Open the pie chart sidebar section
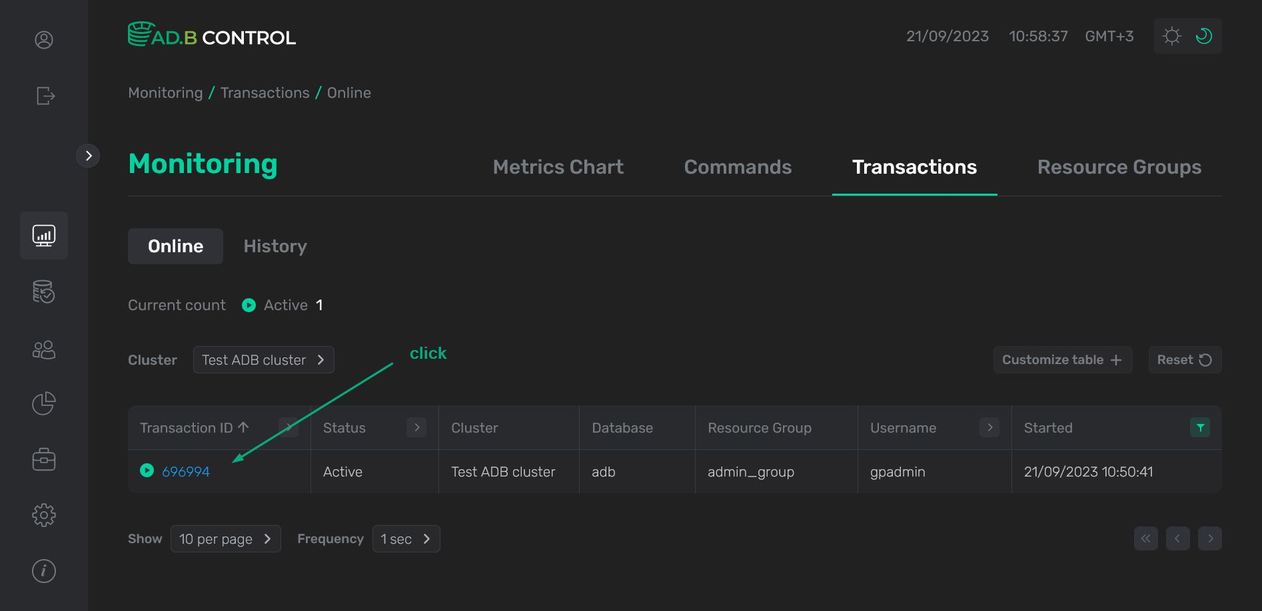This screenshot has width=1262, height=611. tap(43, 403)
